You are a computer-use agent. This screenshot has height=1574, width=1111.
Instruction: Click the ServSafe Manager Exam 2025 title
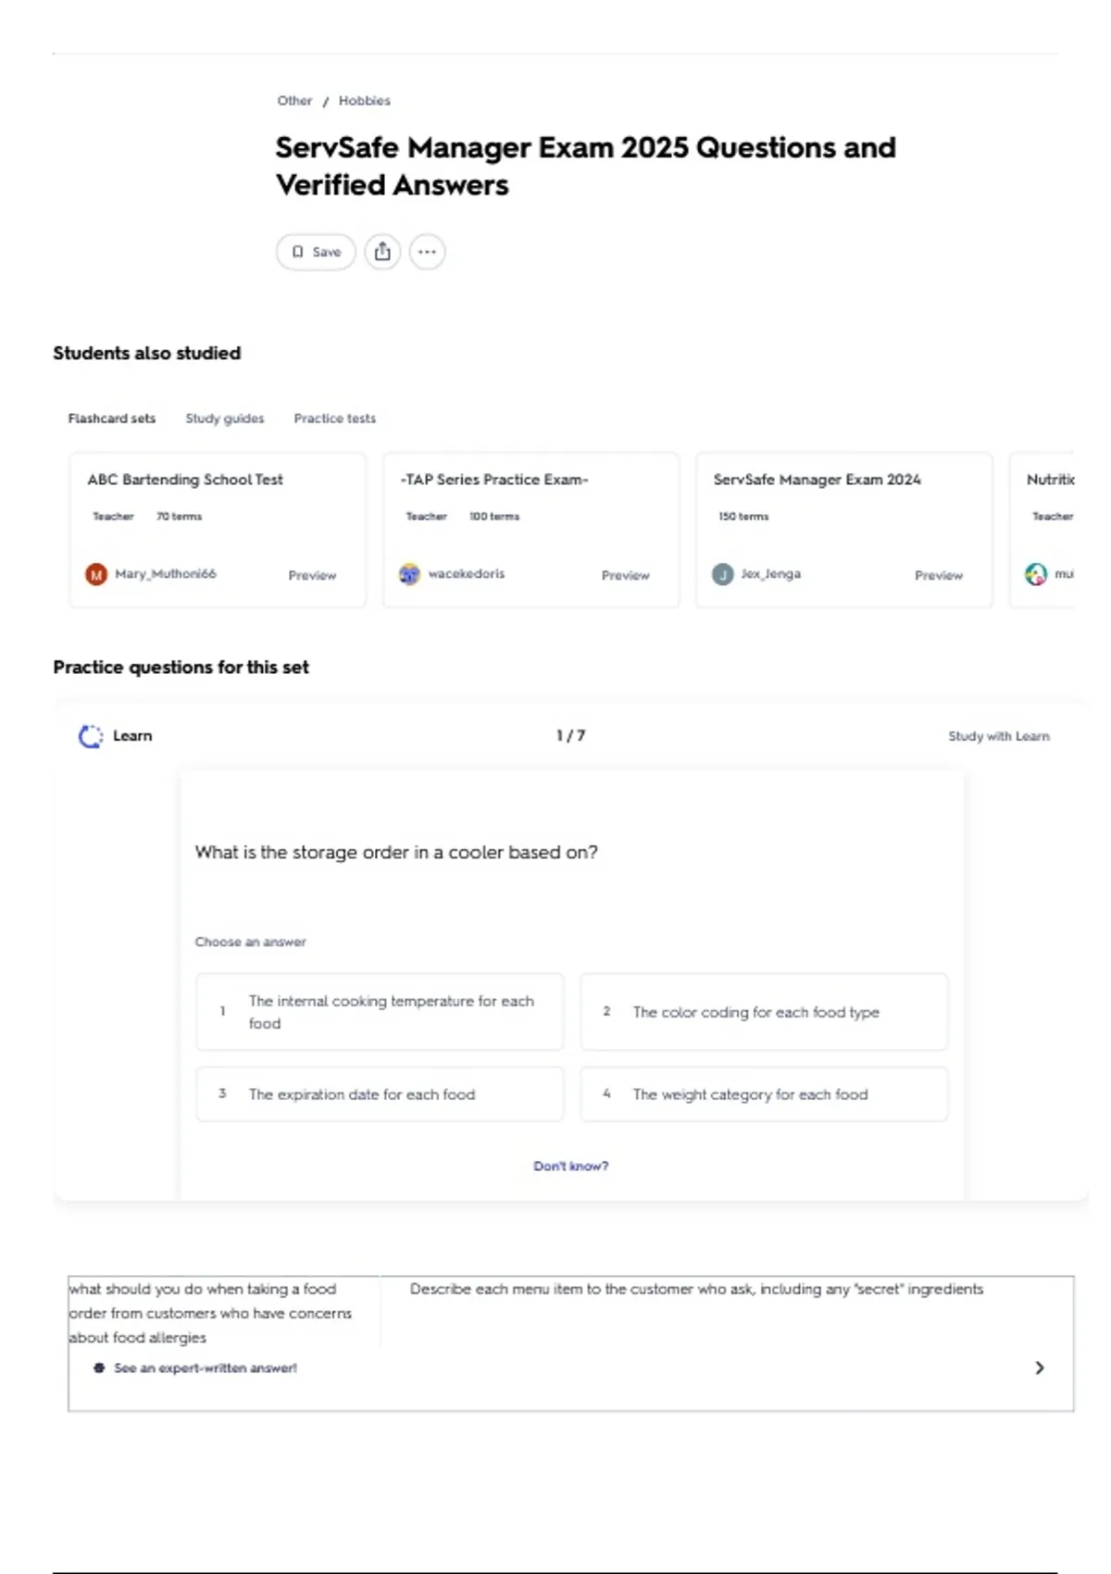585,166
